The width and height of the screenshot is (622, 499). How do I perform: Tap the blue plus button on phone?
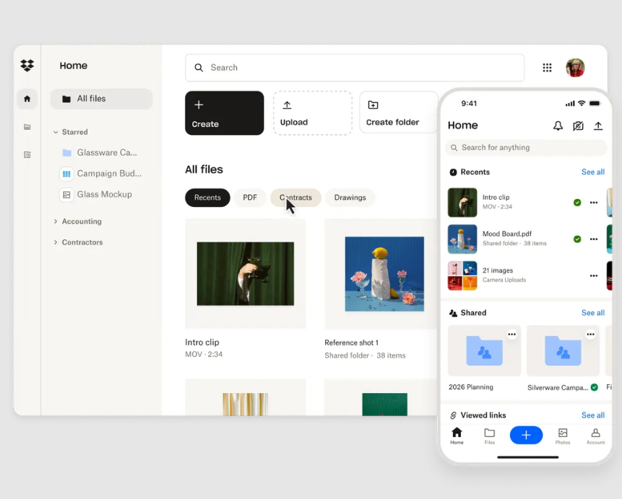coord(526,436)
